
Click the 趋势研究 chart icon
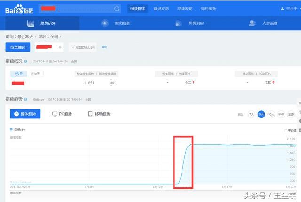(x=31, y=23)
